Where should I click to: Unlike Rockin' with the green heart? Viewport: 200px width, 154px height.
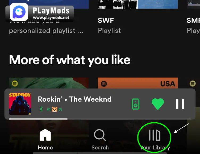click(x=158, y=104)
